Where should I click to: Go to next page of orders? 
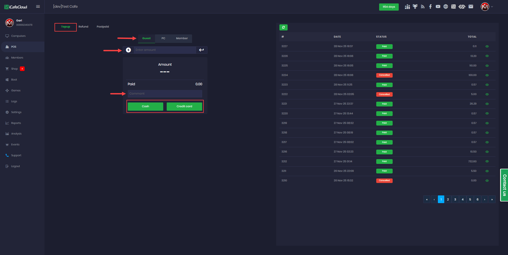tap(484, 199)
